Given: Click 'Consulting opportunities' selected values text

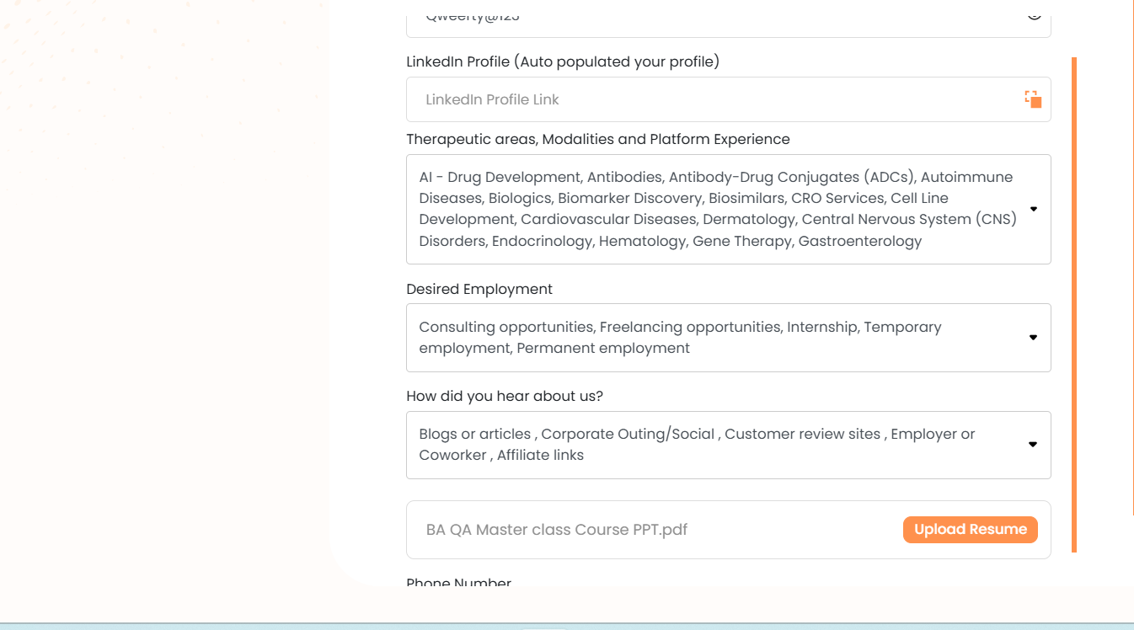Looking at the screenshot, I should 506,327.
